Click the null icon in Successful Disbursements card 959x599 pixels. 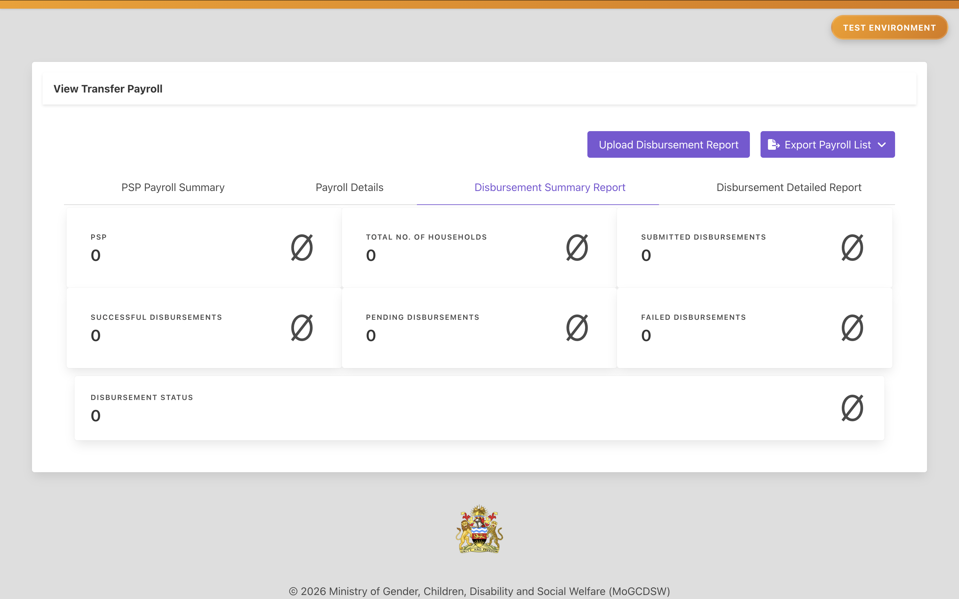(x=302, y=328)
